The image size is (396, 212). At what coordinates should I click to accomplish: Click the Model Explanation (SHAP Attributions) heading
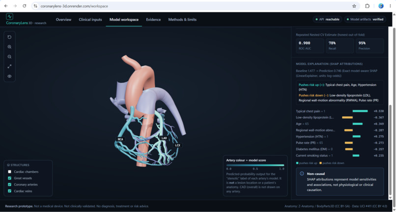pos(329,64)
